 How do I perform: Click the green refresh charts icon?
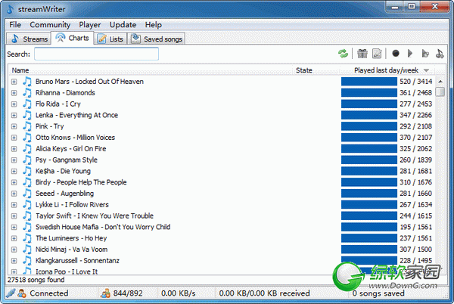point(343,54)
